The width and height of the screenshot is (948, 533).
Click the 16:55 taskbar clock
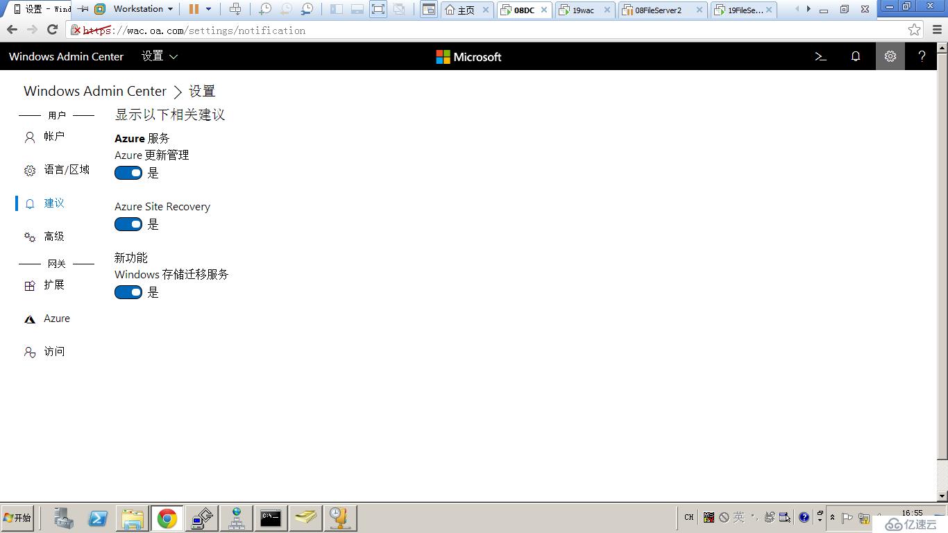coord(913,513)
